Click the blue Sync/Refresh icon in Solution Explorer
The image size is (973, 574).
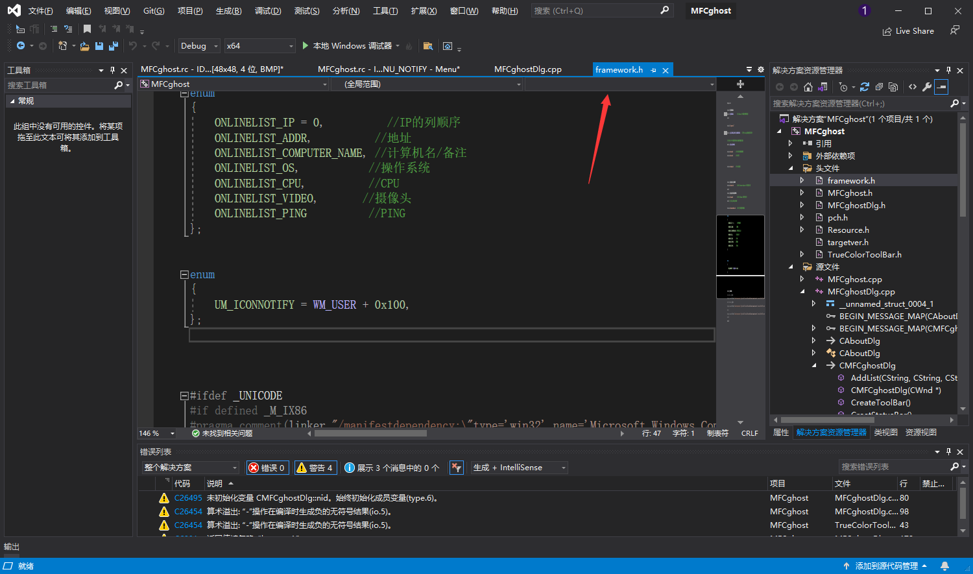864,87
